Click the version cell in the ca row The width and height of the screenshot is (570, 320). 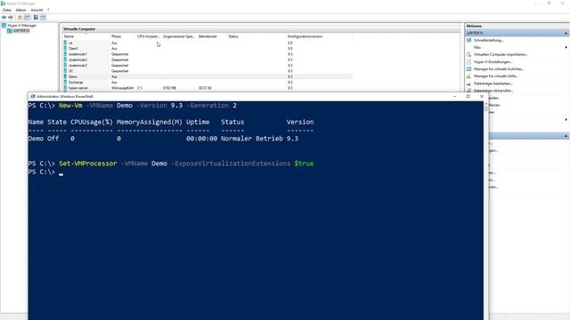pos(290,43)
